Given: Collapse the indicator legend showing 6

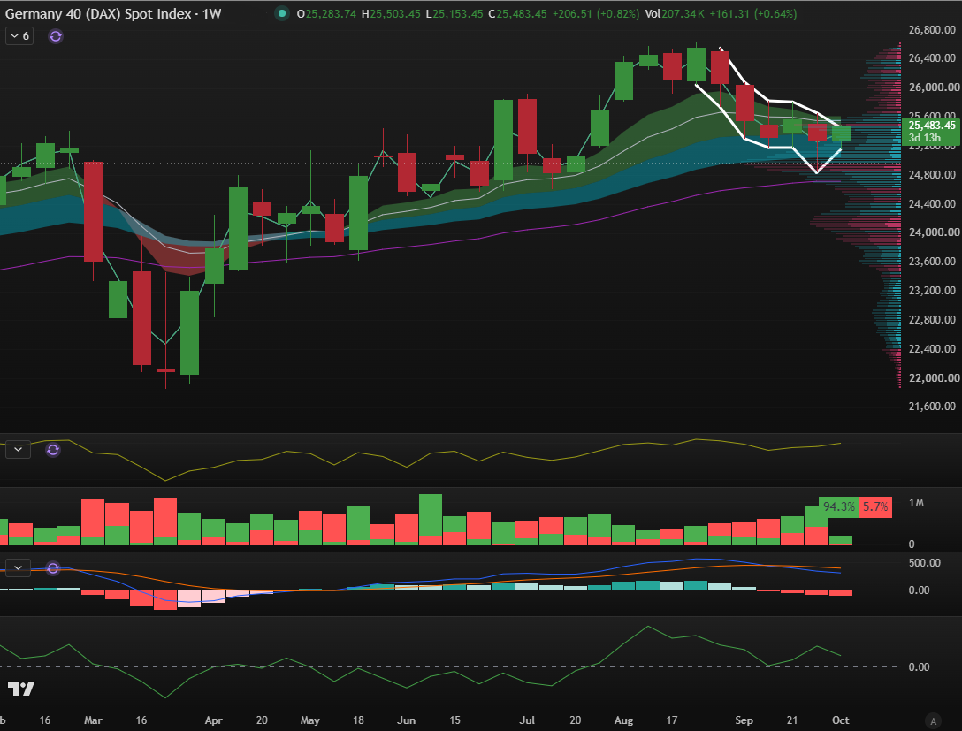Looking at the screenshot, I should [19, 36].
